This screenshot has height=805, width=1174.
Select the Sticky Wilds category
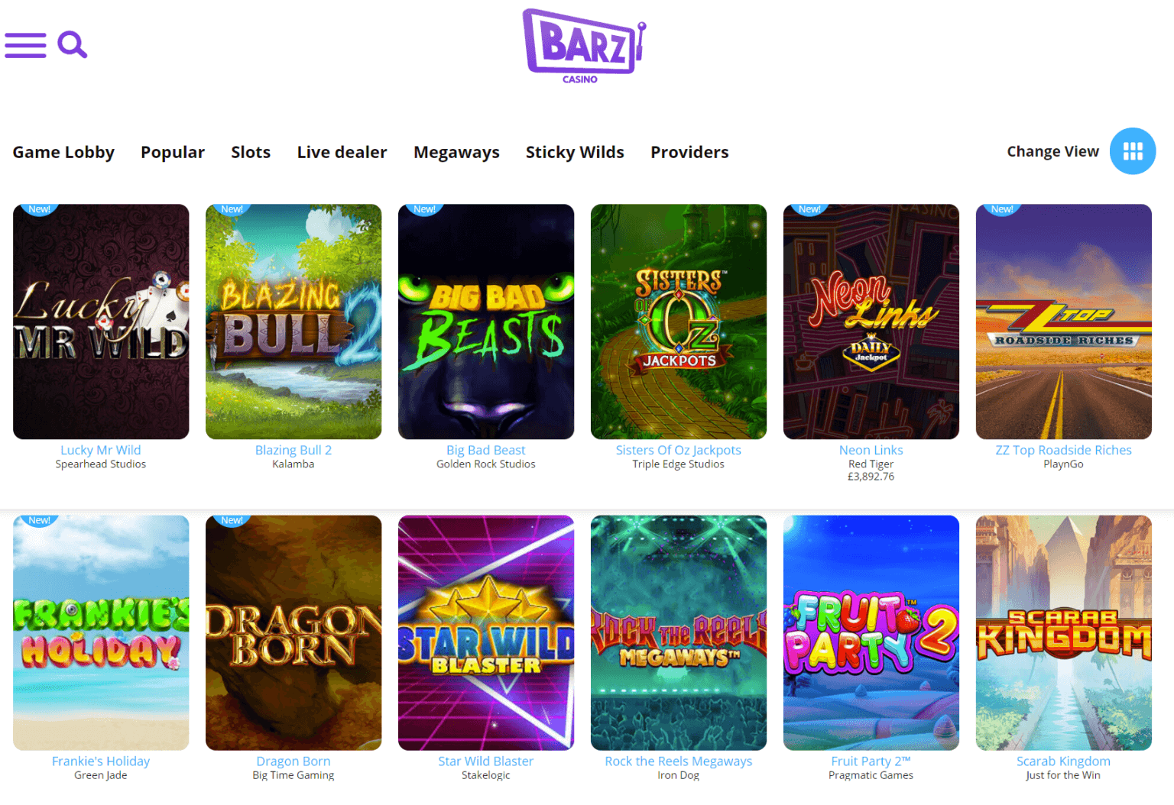(575, 152)
